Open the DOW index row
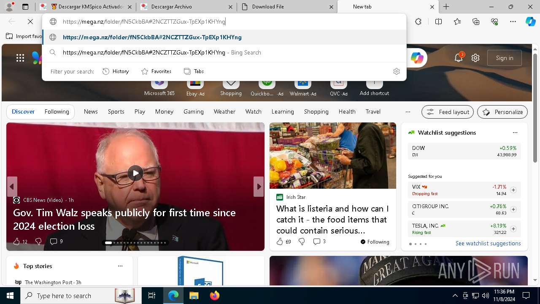This screenshot has height=304, width=540. click(x=464, y=152)
